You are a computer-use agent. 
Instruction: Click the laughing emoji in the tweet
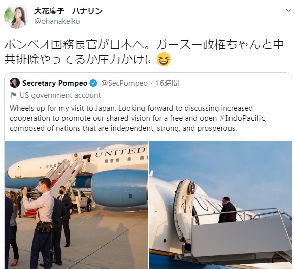[164, 59]
